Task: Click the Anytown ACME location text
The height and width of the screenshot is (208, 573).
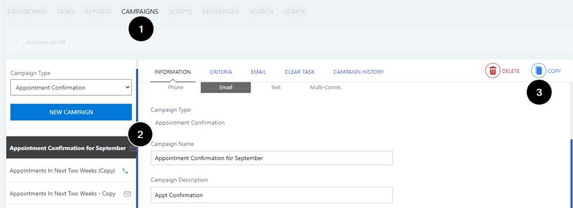Action: pyautogui.click(x=46, y=42)
